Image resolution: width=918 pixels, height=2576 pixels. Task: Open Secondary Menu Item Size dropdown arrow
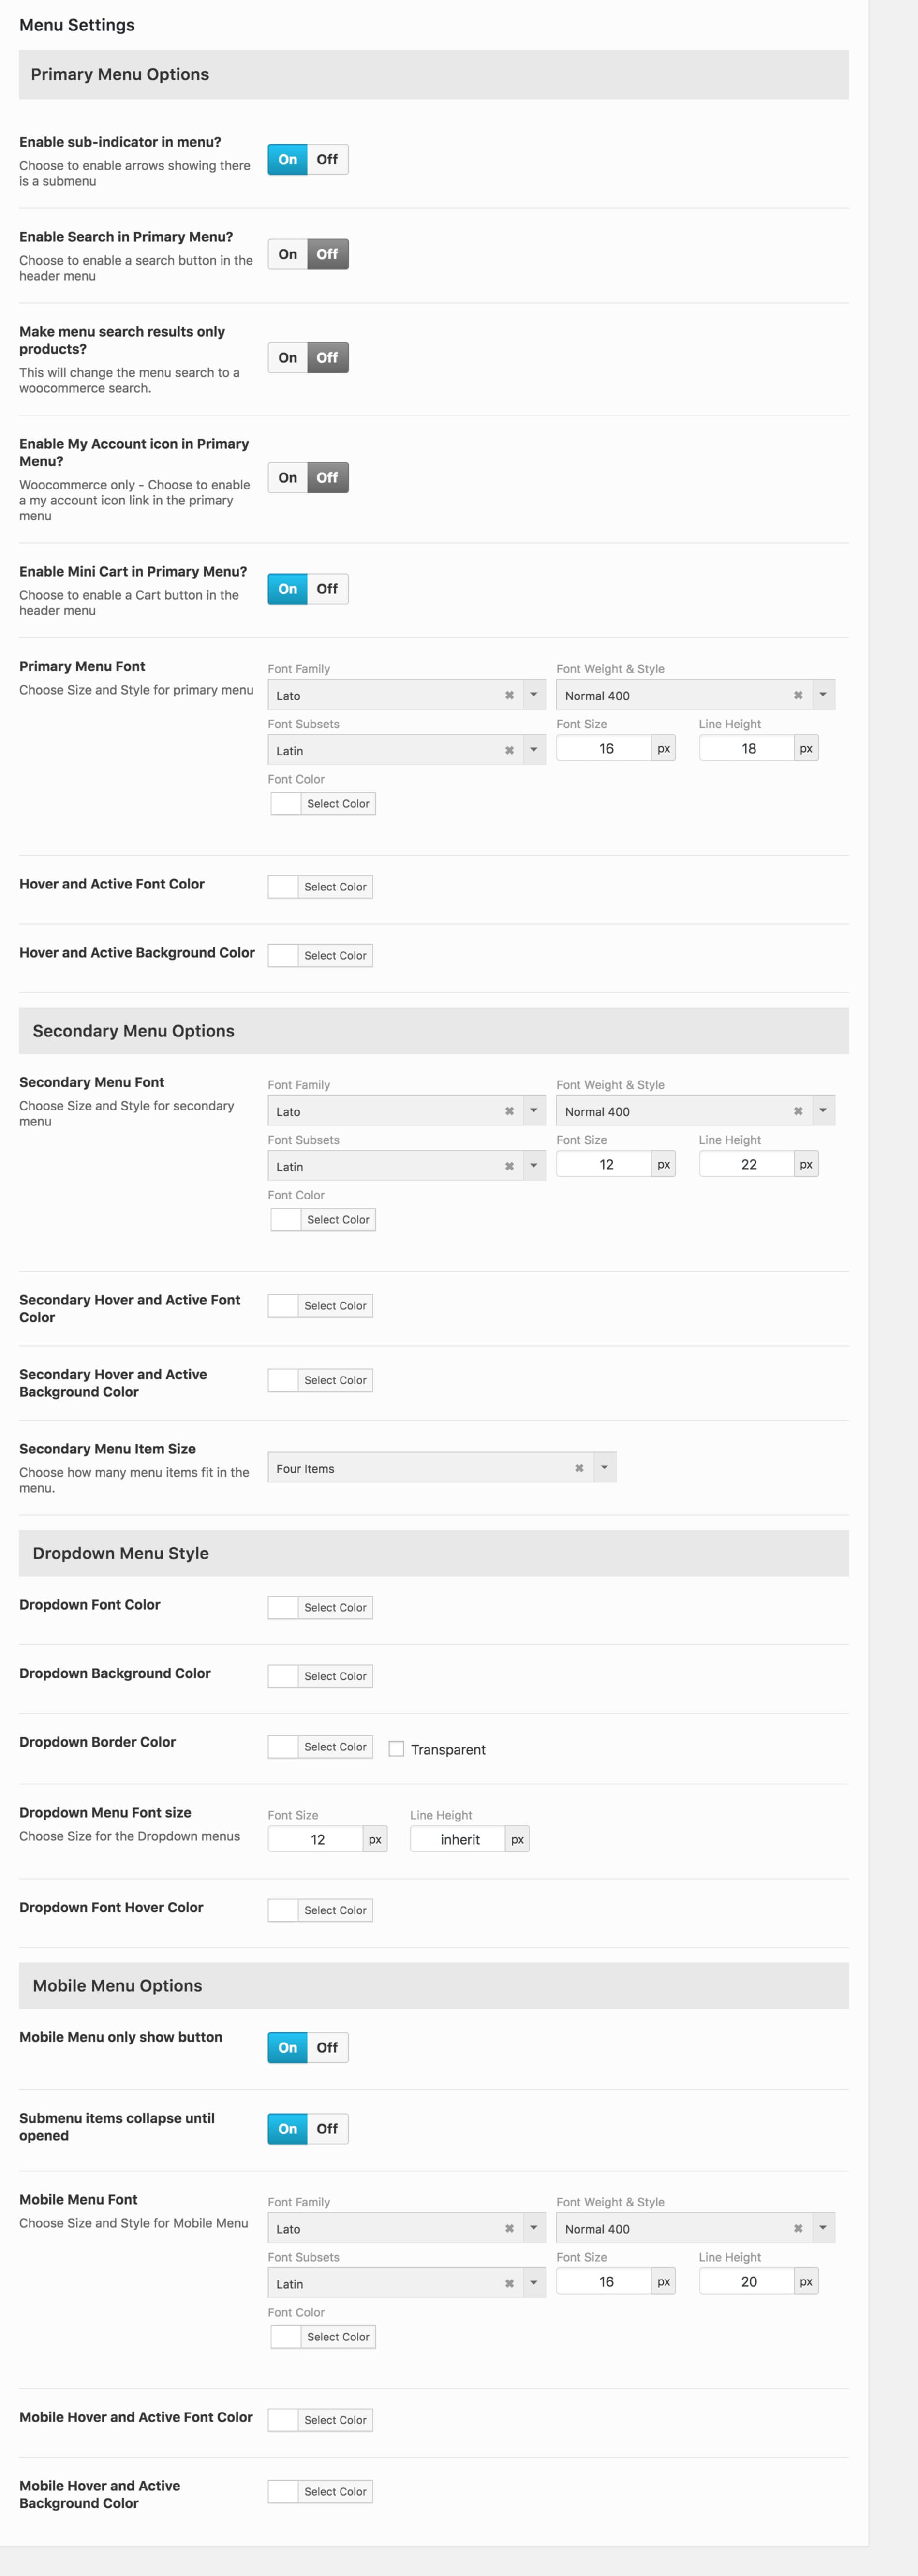604,1468
